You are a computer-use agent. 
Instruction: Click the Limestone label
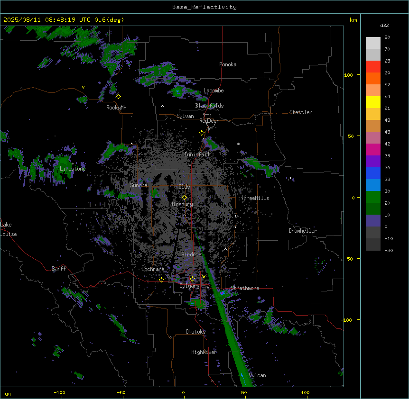[x=73, y=169]
